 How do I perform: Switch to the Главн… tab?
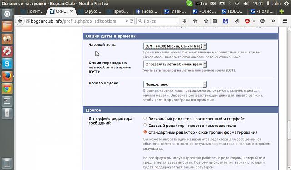pyautogui.click(x=176, y=11)
